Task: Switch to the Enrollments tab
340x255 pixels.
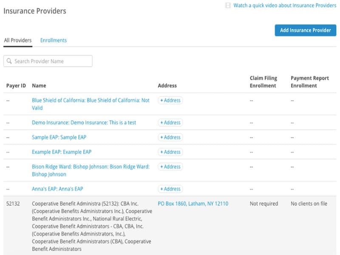Action: click(x=54, y=40)
